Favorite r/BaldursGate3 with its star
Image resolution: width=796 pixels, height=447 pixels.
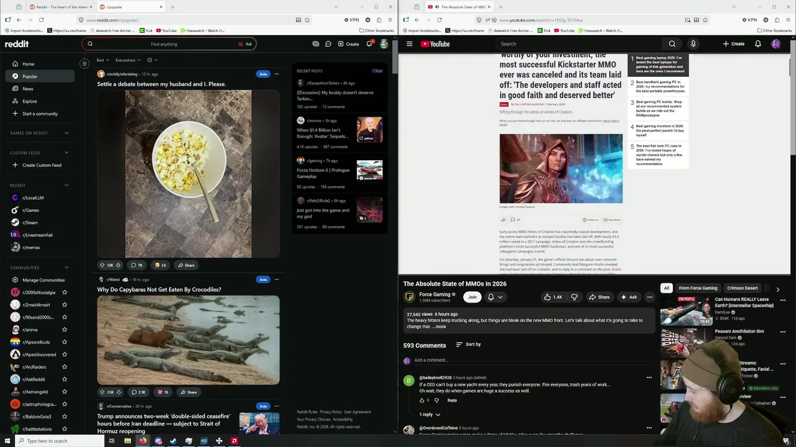click(65, 417)
